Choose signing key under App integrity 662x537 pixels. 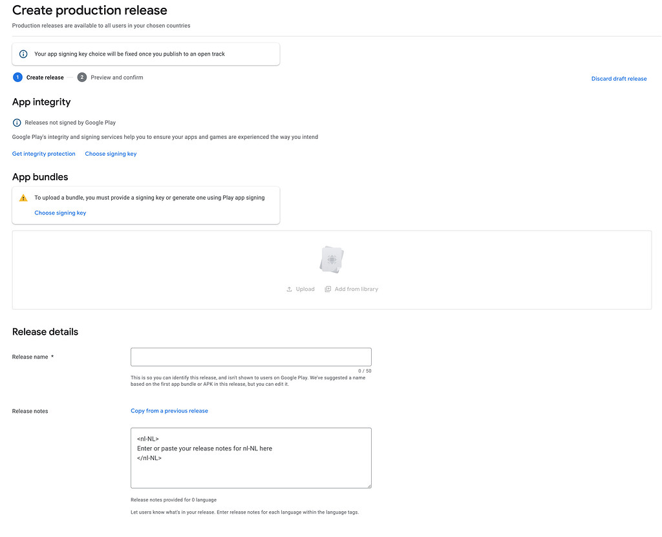(111, 154)
